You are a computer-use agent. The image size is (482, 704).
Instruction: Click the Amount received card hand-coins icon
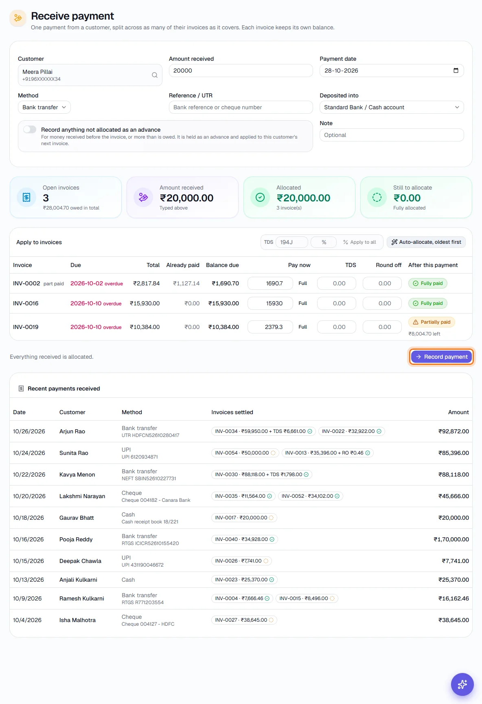pos(143,197)
